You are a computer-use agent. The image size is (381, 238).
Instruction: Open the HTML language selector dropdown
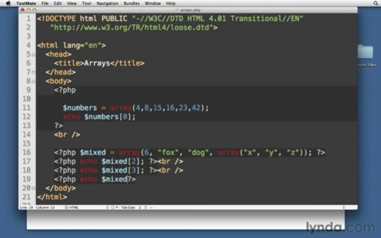pos(86,208)
